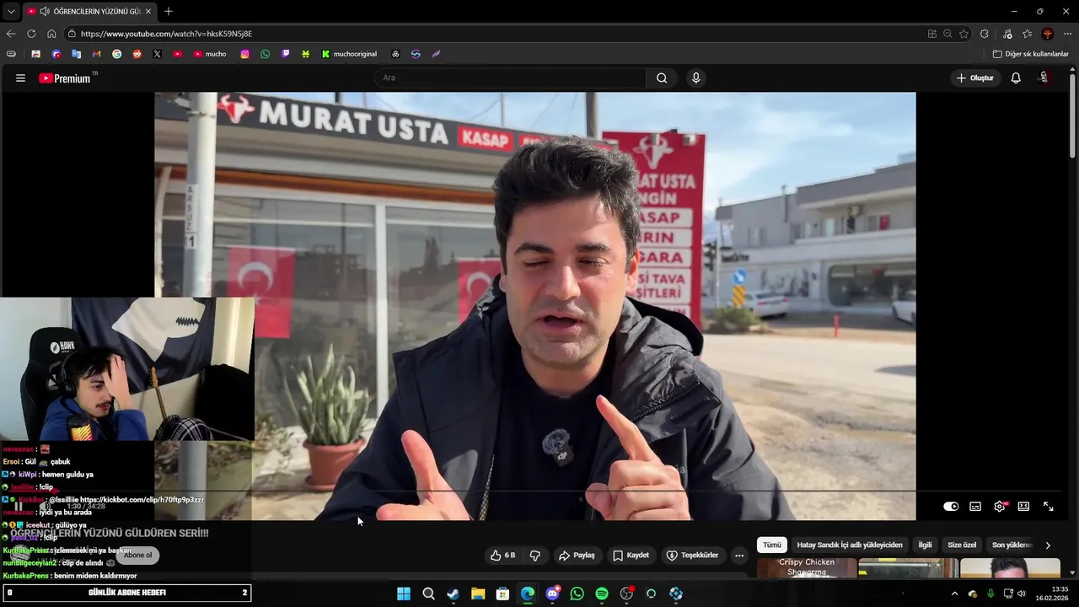This screenshot has width=1079, height=607.
Task: Open the Reddit bookmark icon
Action: 137,54
